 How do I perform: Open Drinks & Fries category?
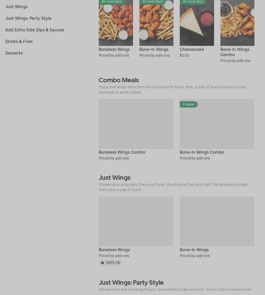point(19,42)
